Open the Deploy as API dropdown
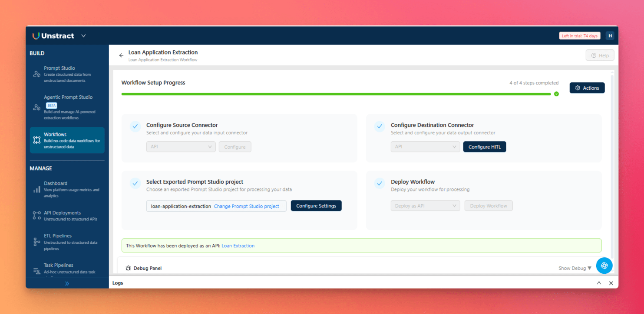Image resolution: width=644 pixels, height=314 pixels. coord(425,206)
